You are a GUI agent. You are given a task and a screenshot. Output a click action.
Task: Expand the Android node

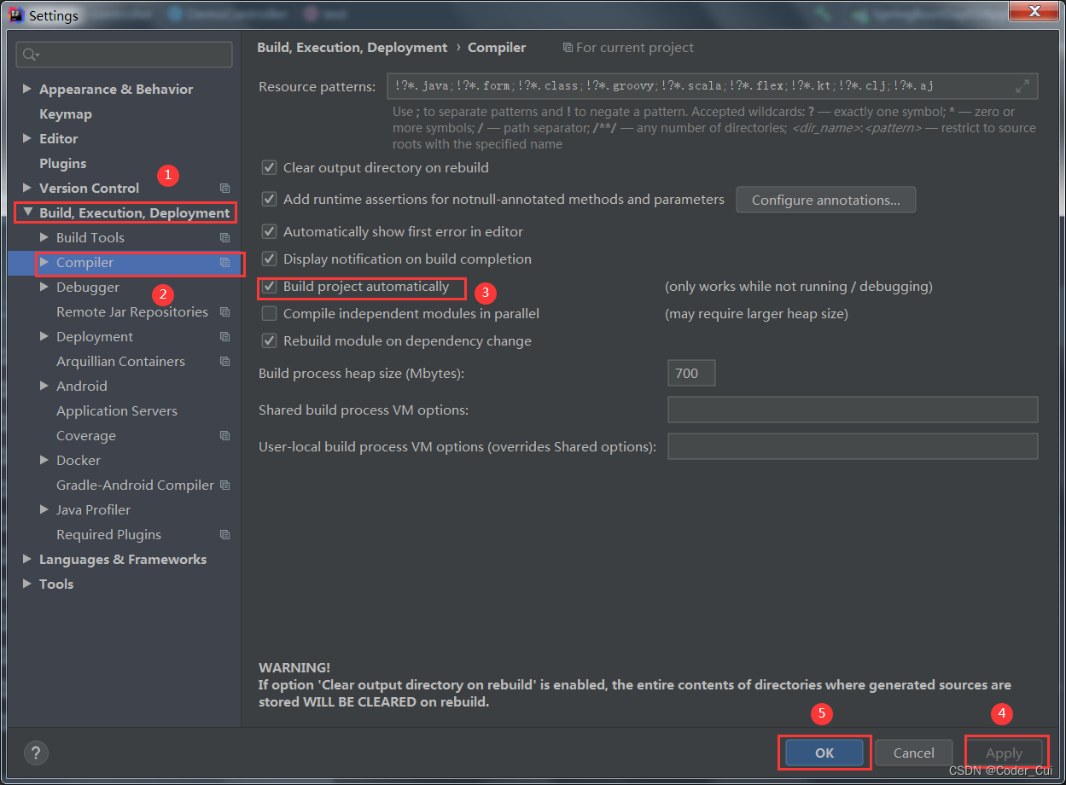[44, 386]
